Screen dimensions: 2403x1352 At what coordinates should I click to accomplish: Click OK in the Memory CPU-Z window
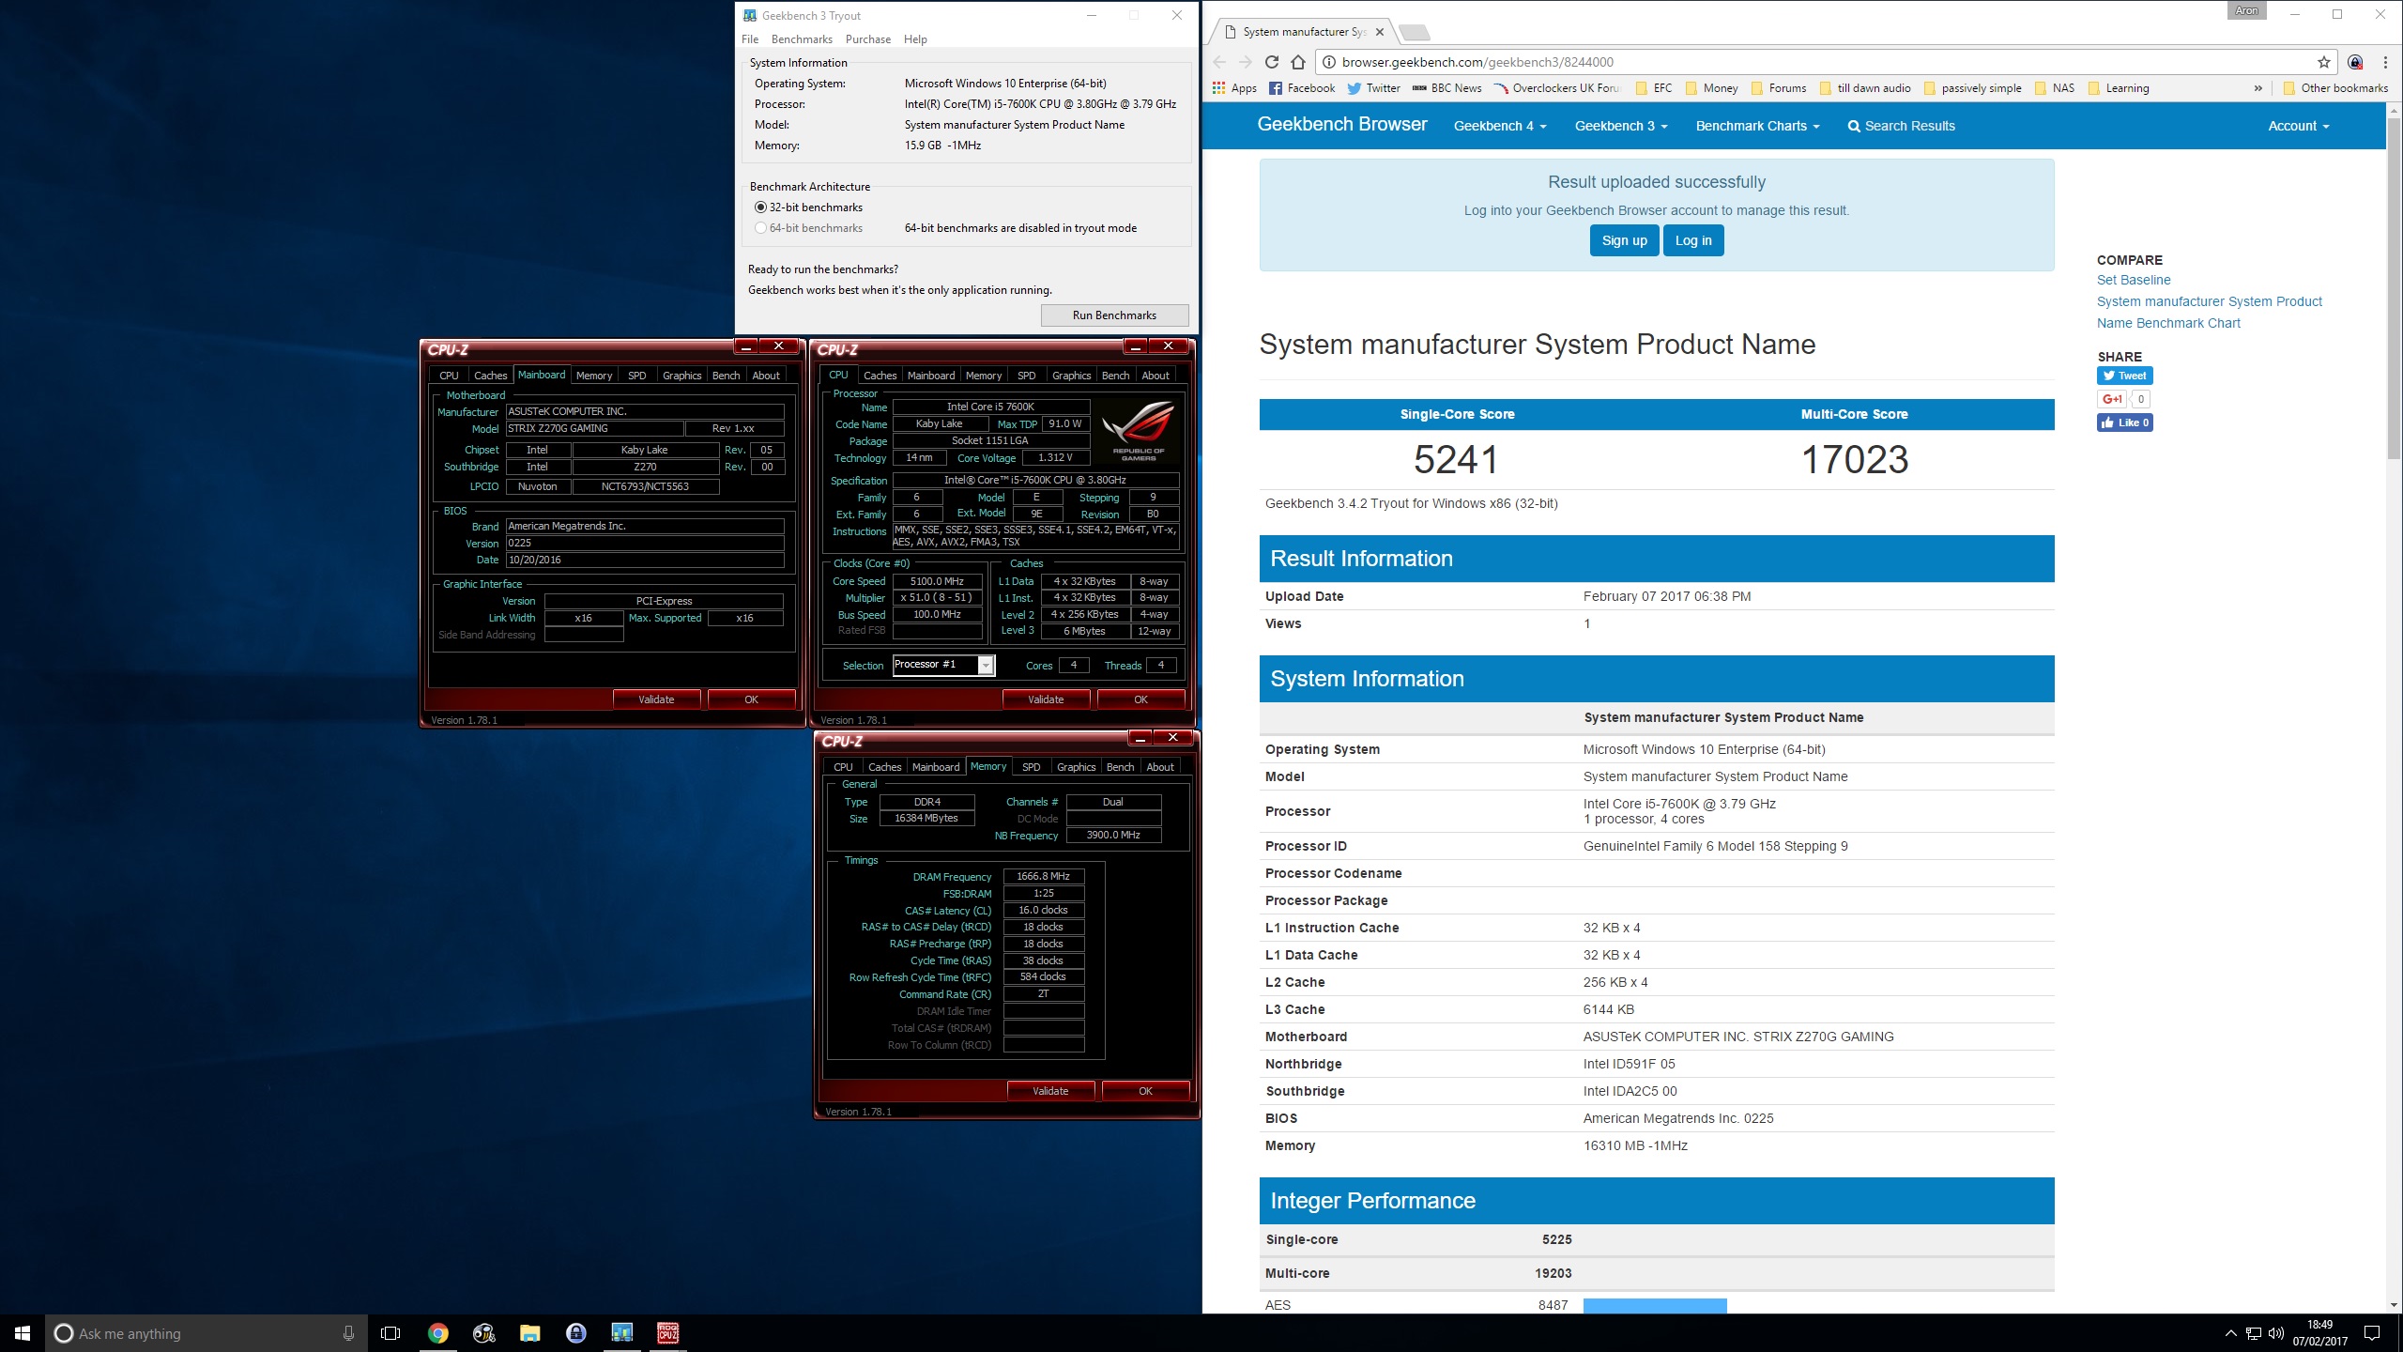[1145, 1091]
